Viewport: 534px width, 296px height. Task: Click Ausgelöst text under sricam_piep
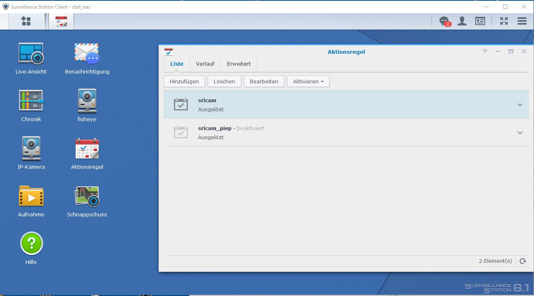(211, 138)
